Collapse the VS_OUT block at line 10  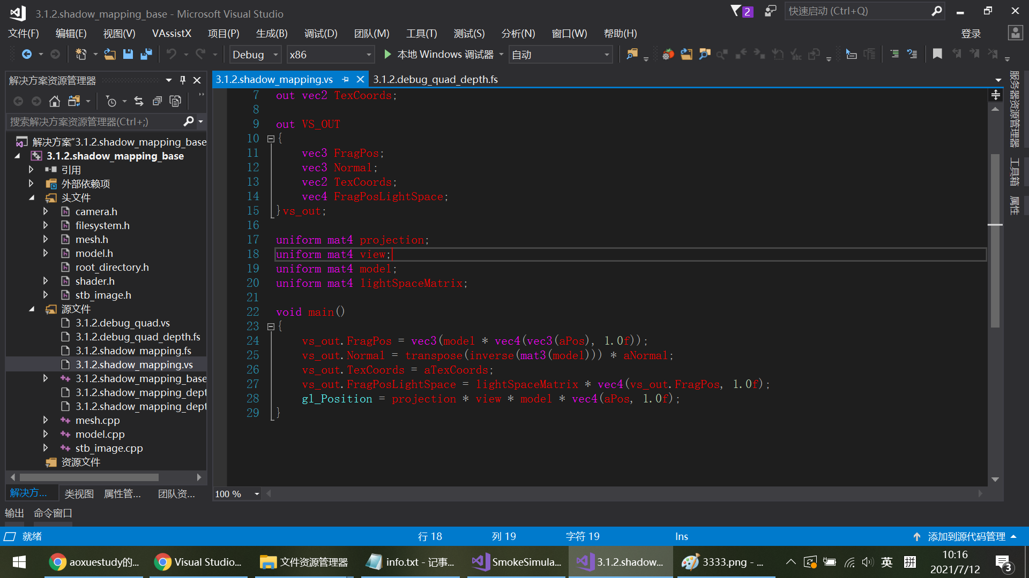pyautogui.click(x=271, y=139)
